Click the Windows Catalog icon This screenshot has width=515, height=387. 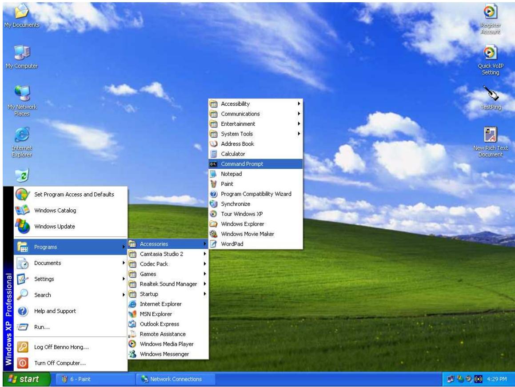click(x=22, y=210)
